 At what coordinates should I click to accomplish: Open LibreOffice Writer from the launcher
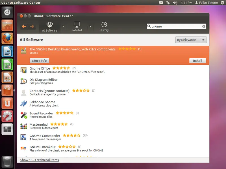tap(7, 51)
